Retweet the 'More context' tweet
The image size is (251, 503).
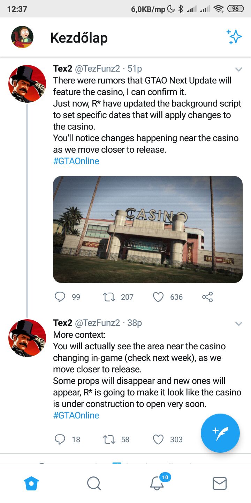(x=109, y=439)
